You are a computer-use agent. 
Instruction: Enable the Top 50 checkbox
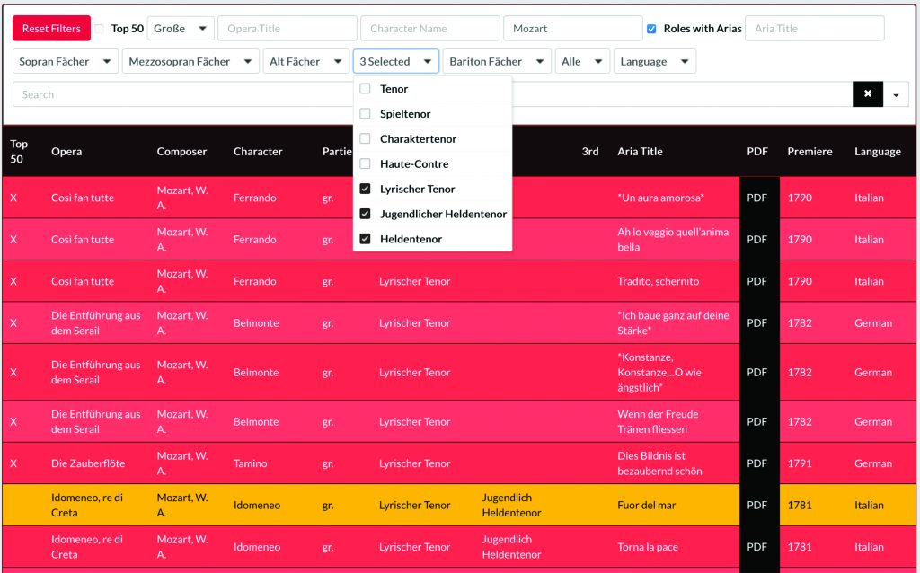tap(99, 28)
